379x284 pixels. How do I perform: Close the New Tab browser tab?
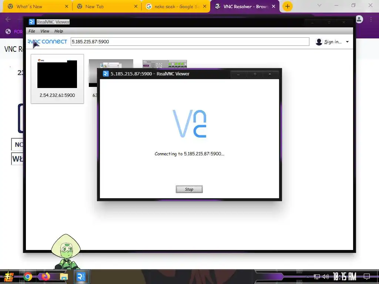coord(135,7)
